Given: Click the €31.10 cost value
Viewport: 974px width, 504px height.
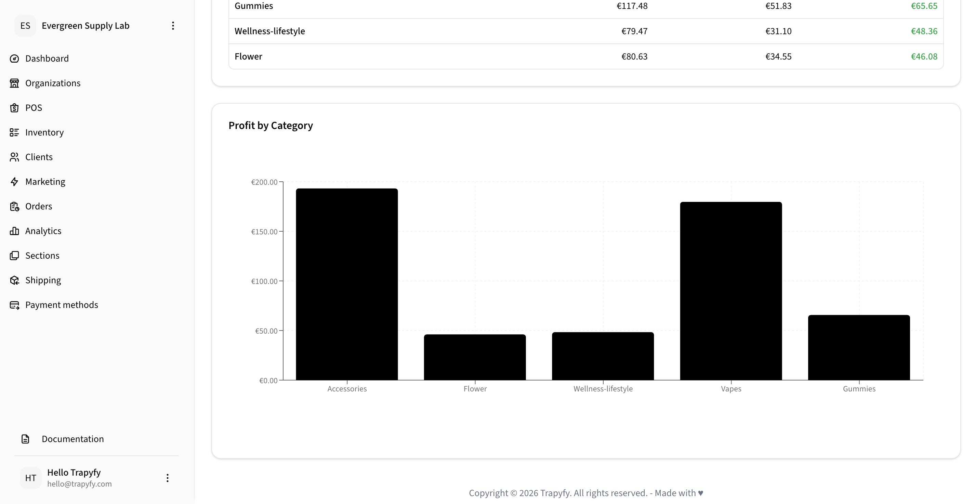Looking at the screenshot, I should (778, 31).
